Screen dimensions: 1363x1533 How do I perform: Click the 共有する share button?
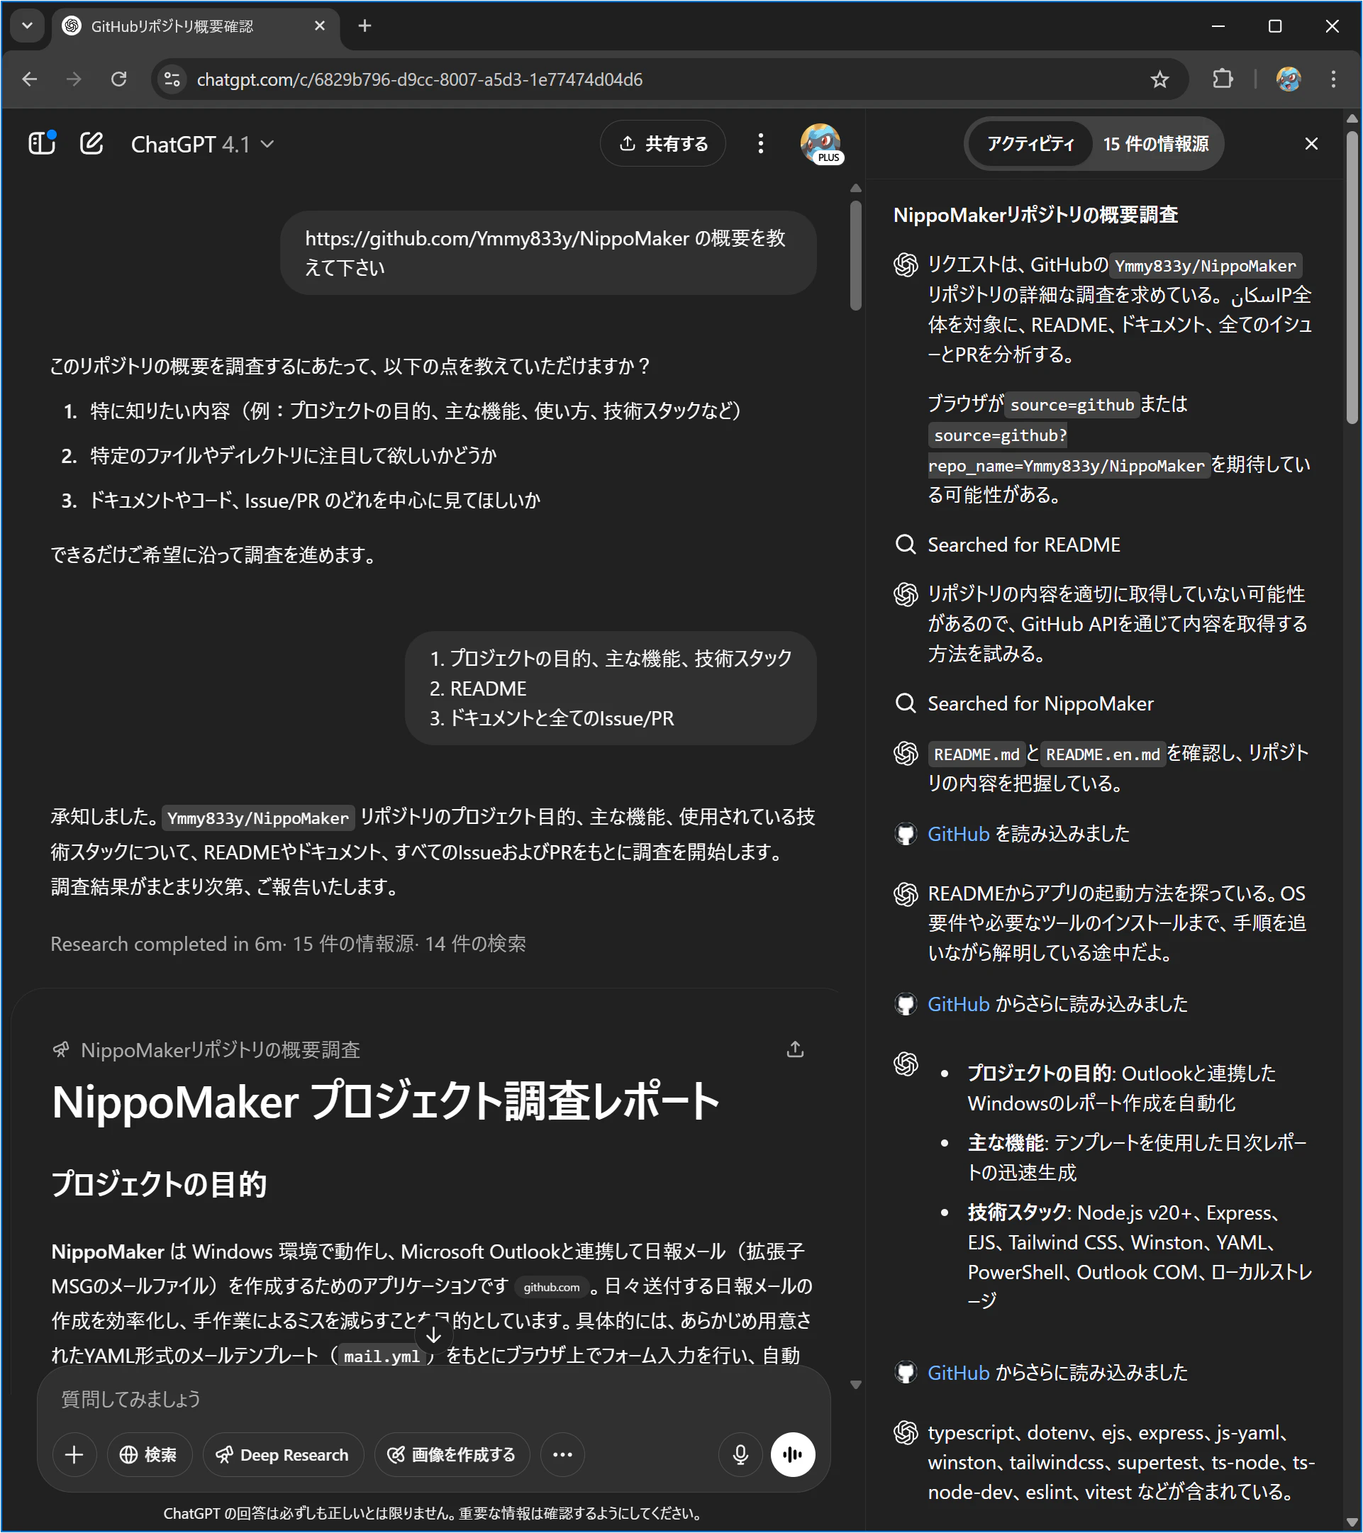pyautogui.click(x=663, y=143)
